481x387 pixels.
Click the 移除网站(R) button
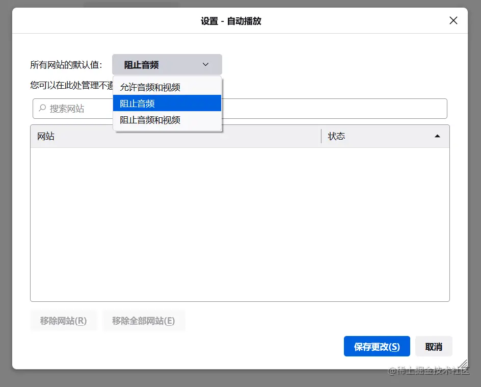(64, 321)
